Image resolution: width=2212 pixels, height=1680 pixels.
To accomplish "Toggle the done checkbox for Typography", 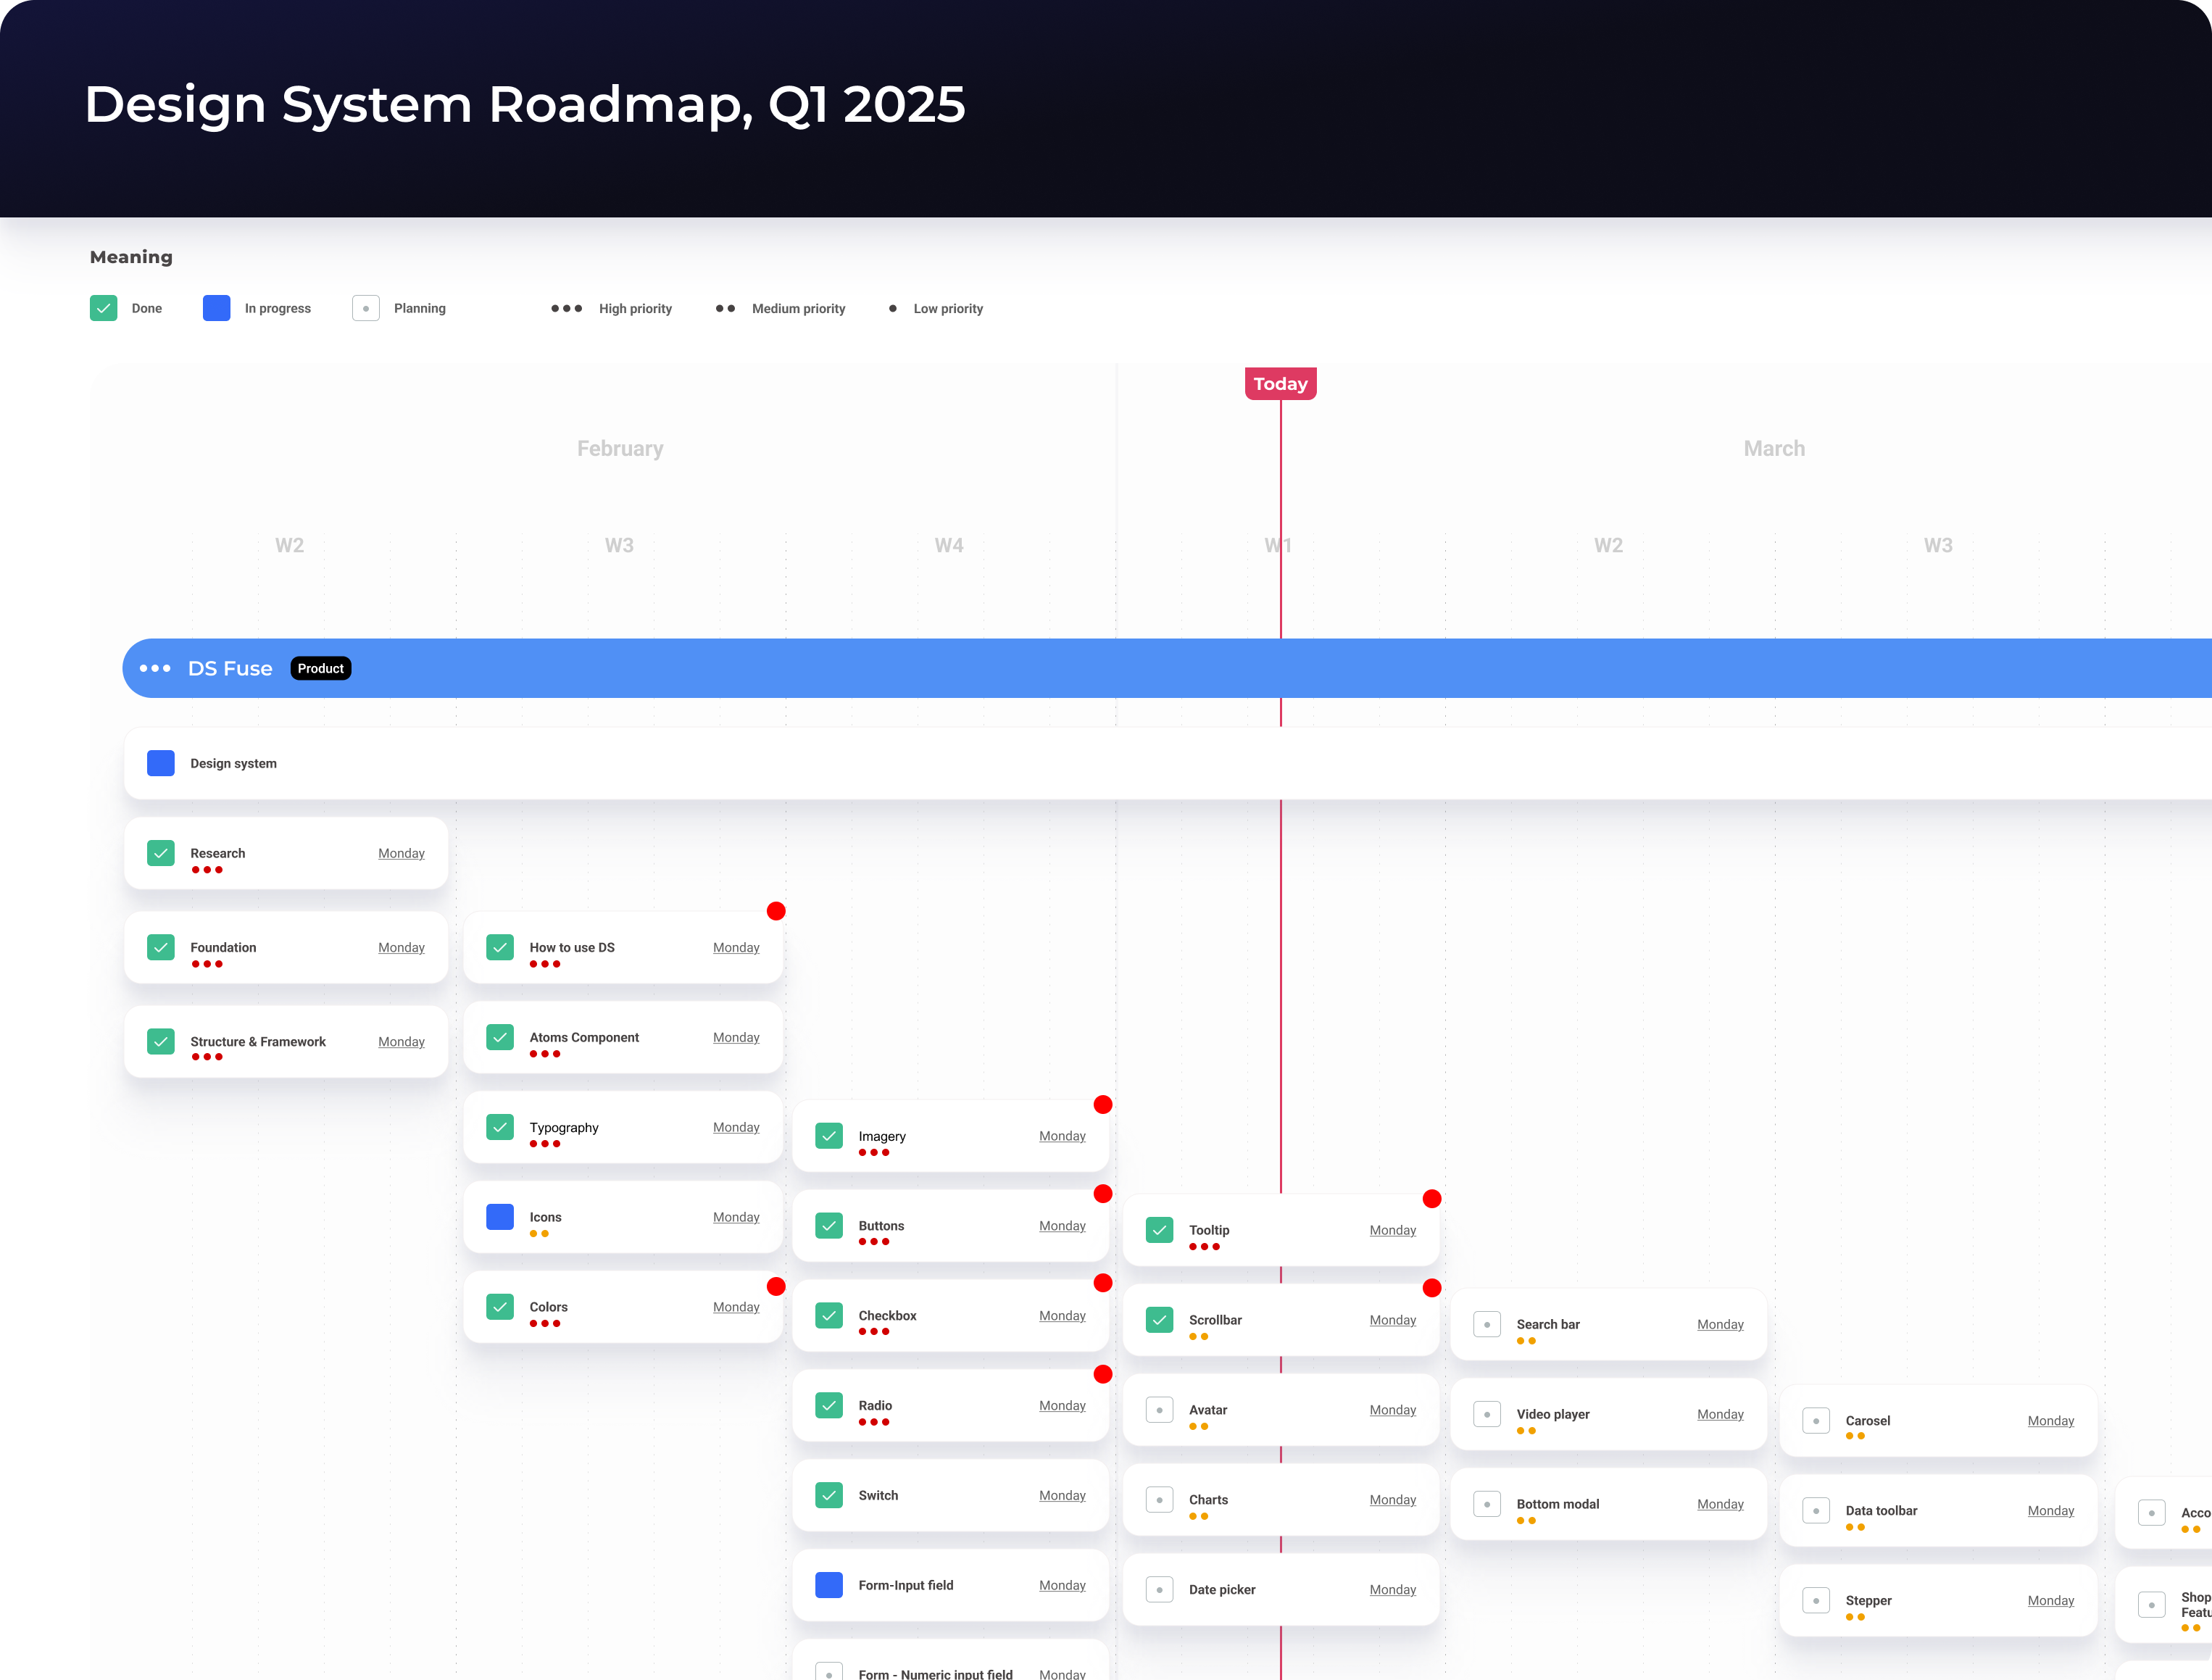I will [500, 1127].
